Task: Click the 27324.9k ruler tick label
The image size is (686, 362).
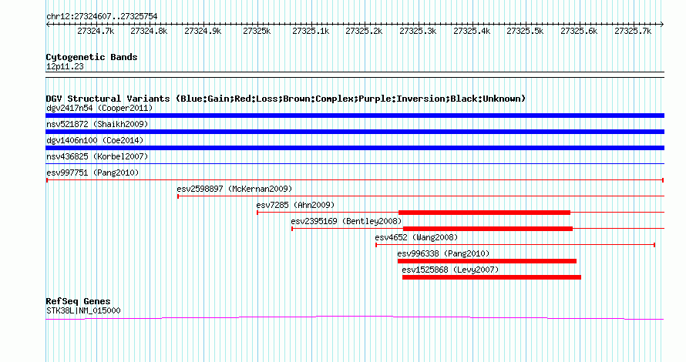Action: 203,31
